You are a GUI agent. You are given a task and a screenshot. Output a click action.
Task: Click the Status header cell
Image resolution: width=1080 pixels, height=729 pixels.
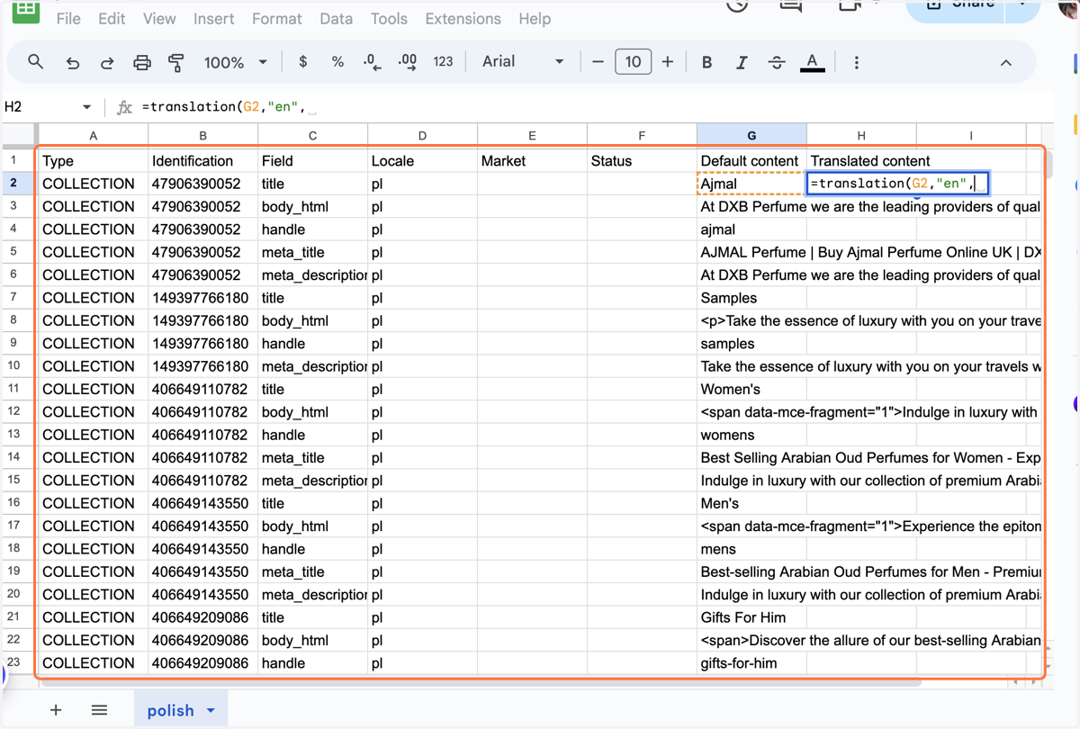tap(642, 161)
